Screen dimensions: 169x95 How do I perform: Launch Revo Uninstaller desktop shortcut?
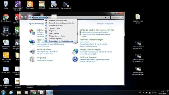tap(54, 5)
